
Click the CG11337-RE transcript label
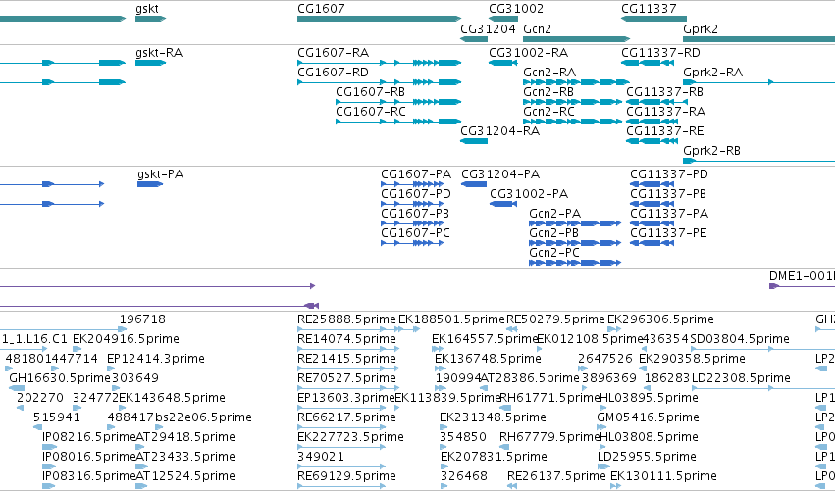(x=664, y=131)
